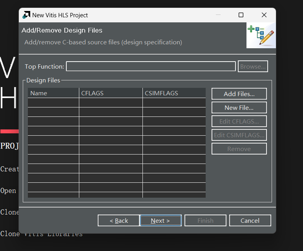Screen dimensions: 303x251
Task: Click "Clone Vitis Libraries" link in background window
Action: click(41, 234)
